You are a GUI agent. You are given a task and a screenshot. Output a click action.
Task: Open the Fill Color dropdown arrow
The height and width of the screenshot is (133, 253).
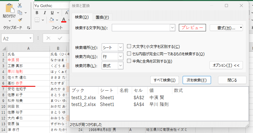coord(57,20)
